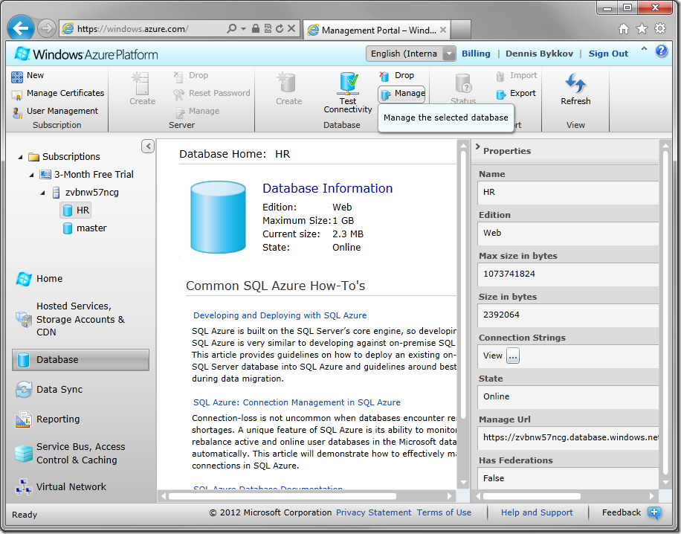Viewport: 681px width, 534px height.
Task: Collapse the Properties panel chevron
Action: click(477, 147)
